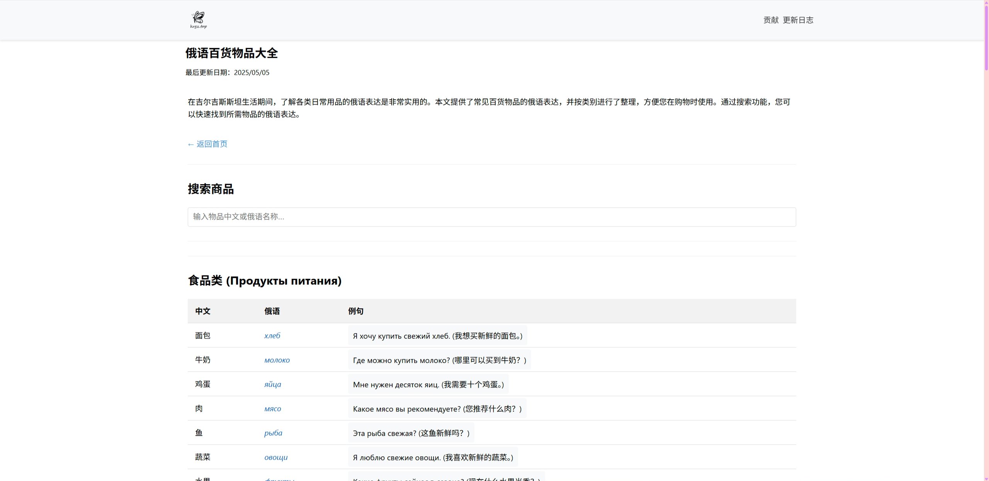
Task: Open the 更新日志 navigation item
Action: [798, 20]
